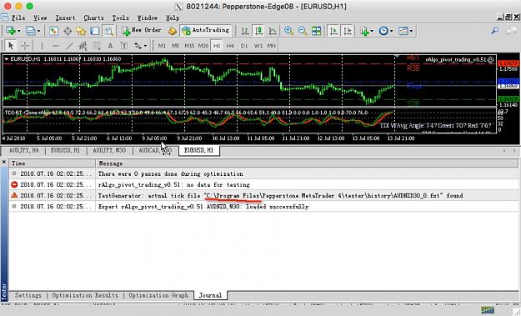Image resolution: width=521 pixels, height=316 pixels.
Task: Select the Text tool (A)
Action: click(110, 46)
